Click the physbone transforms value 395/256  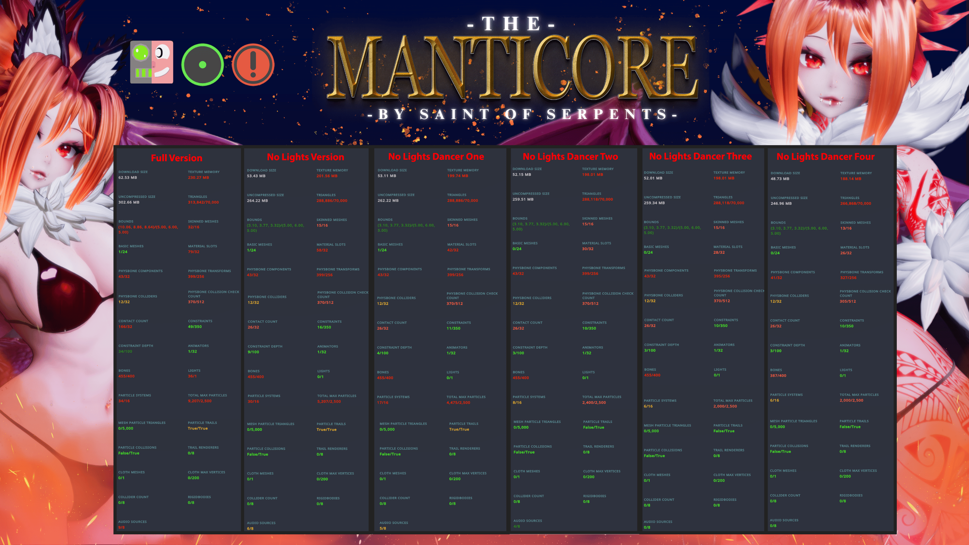[722, 277]
